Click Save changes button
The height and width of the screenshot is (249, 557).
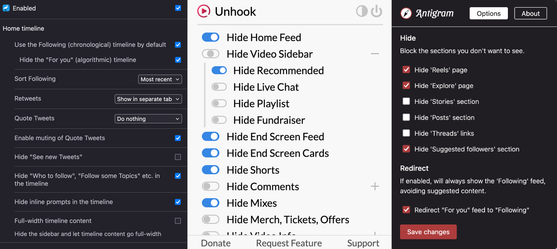(428, 232)
